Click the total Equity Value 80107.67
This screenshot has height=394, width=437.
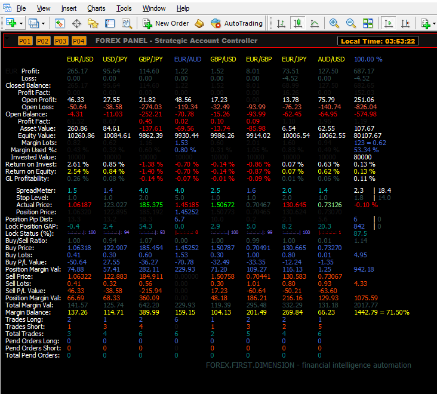[x=367, y=136]
